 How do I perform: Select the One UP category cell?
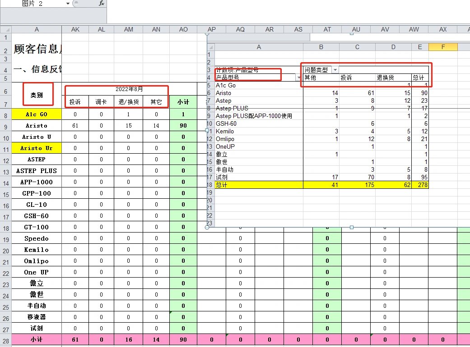(x=37, y=272)
